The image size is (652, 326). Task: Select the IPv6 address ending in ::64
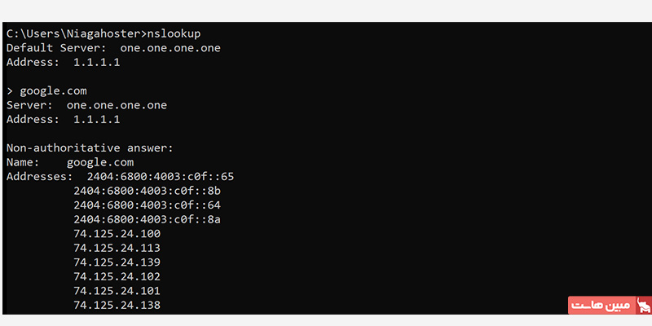tap(148, 205)
